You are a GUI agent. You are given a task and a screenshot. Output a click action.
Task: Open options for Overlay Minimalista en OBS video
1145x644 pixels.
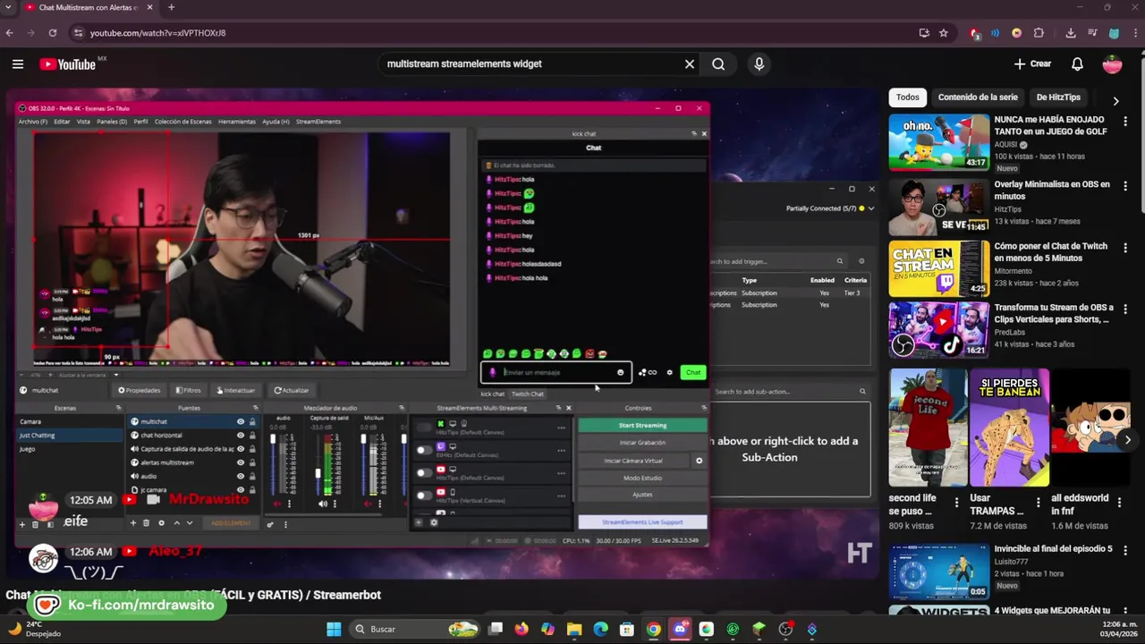[1125, 185]
